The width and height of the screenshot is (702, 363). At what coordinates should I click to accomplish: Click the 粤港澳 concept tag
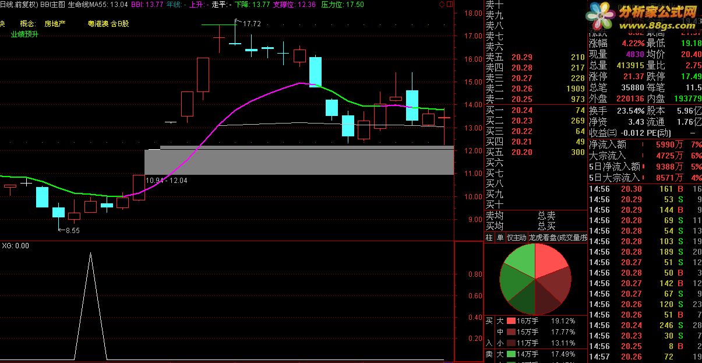tap(98, 24)
